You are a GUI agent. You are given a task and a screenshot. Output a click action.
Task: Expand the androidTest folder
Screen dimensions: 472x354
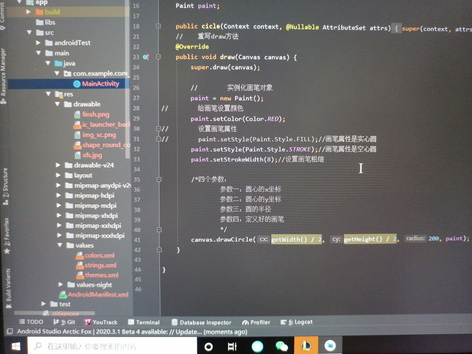tap(38, 43)
